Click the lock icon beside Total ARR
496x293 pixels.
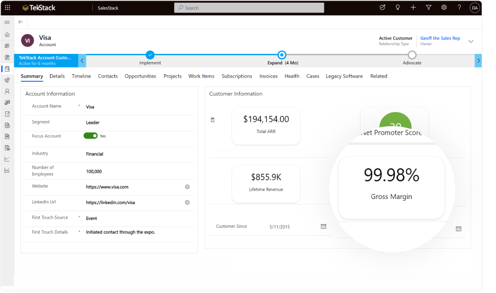[x=213, y=120]
